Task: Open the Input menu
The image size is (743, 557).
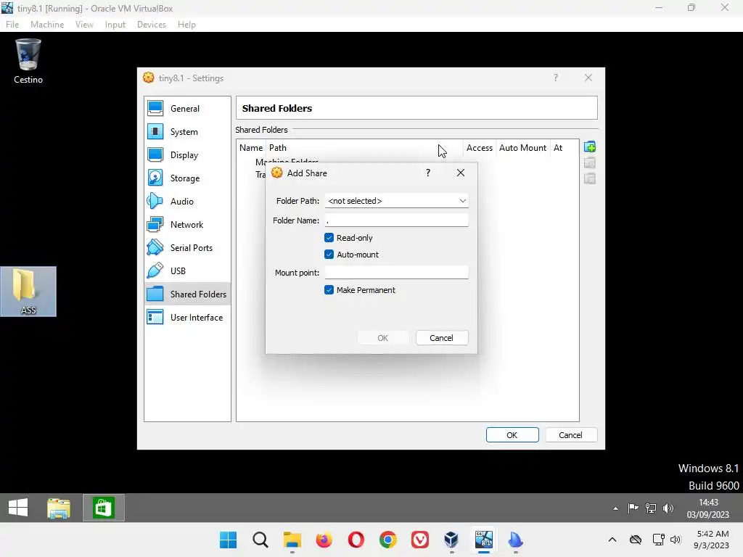Action: 115,25
